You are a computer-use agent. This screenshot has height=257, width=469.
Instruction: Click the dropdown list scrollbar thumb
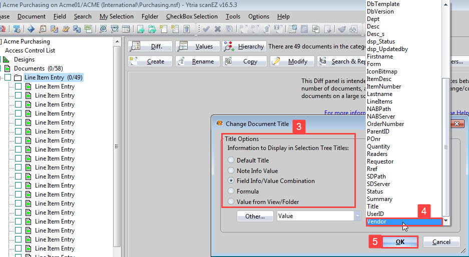click(446, 147)
